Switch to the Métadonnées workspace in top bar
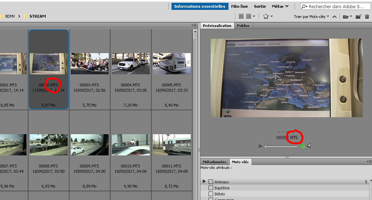Viewport: 372px width, 200px height. point(278,7)
